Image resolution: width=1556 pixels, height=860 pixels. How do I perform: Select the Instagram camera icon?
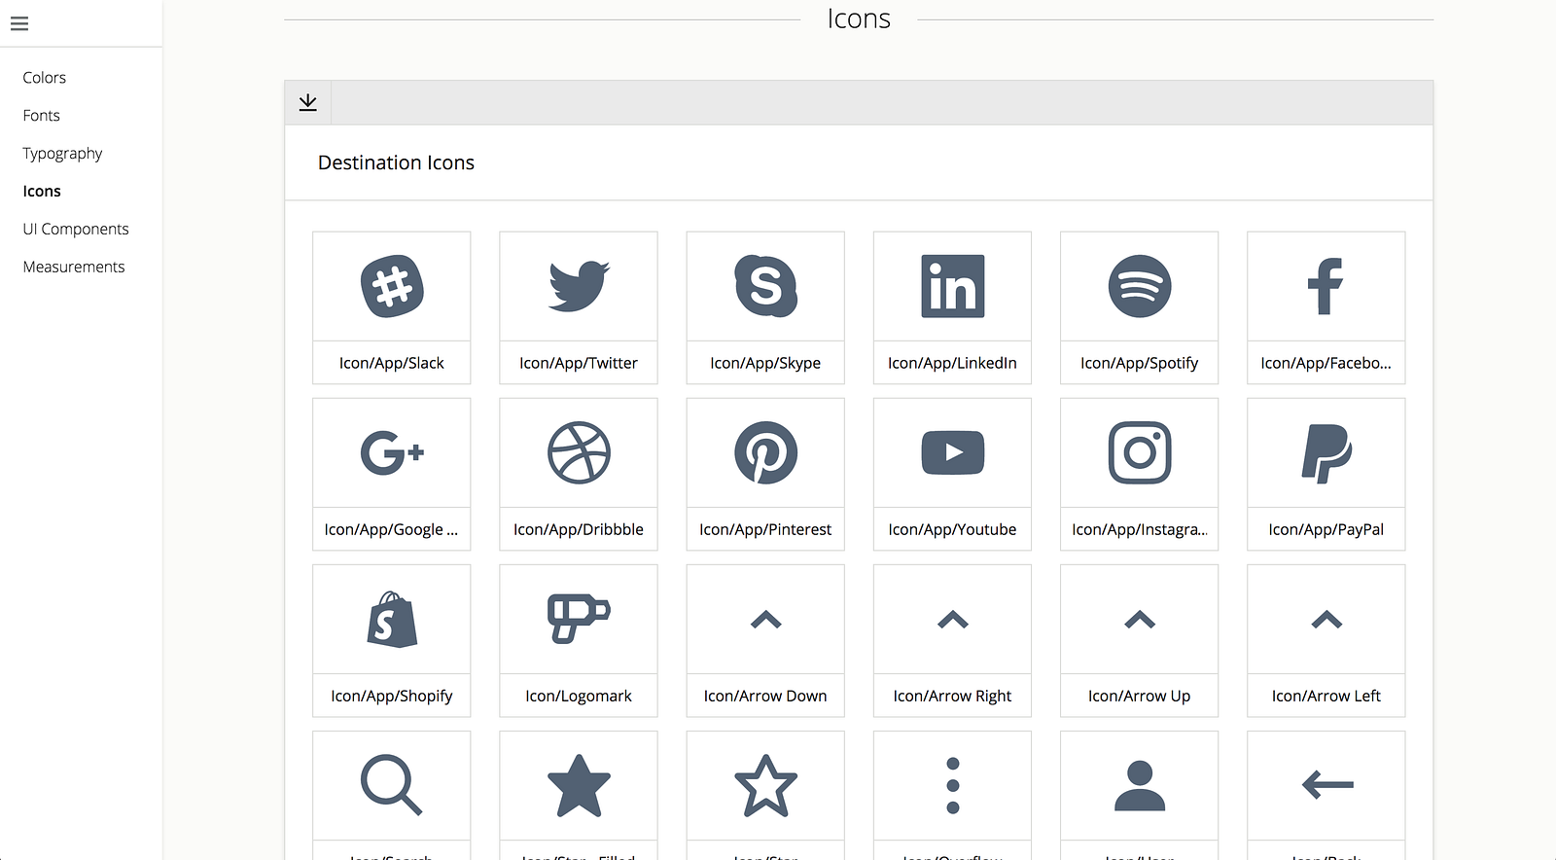(1140, 452)
